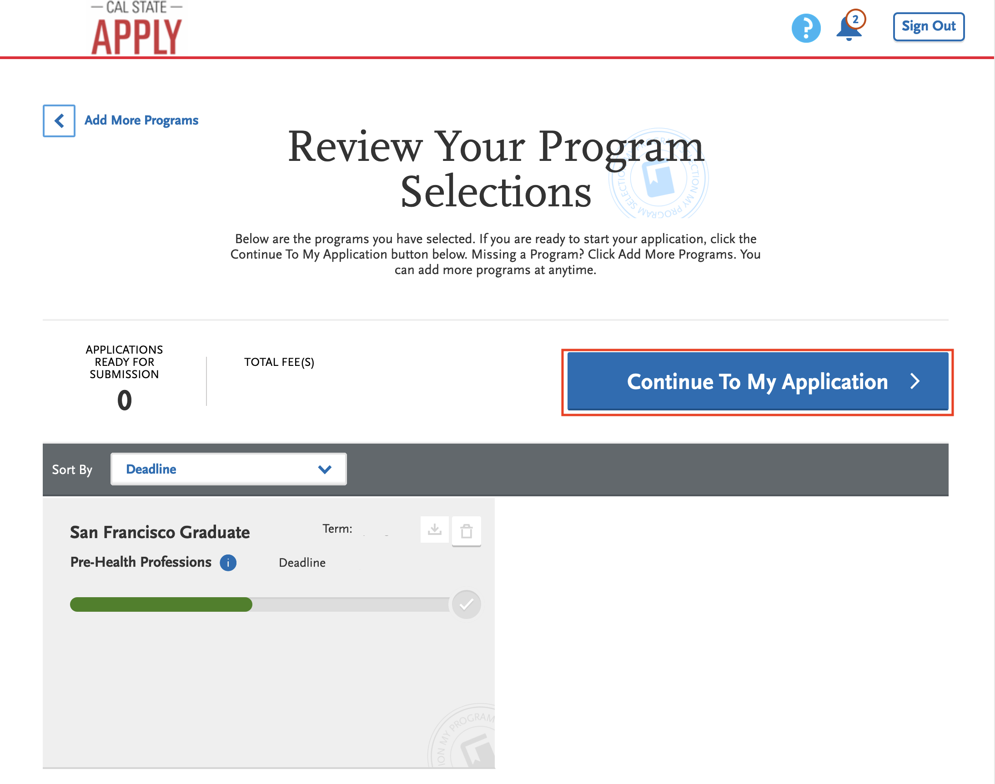This screenshot has height=784, width=995.
Task: Click the Term field on the program card
Action: [337, 528]
